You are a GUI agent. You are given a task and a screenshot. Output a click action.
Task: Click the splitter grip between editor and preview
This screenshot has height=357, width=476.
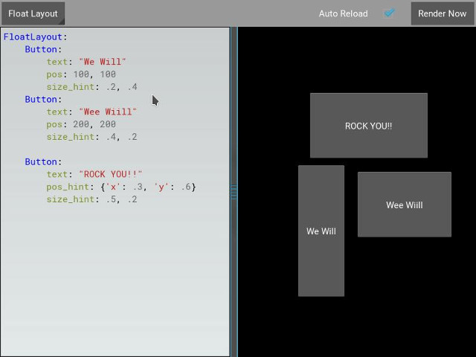234,192
